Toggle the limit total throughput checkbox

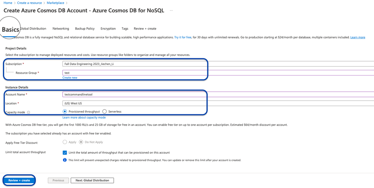(65, 152)
